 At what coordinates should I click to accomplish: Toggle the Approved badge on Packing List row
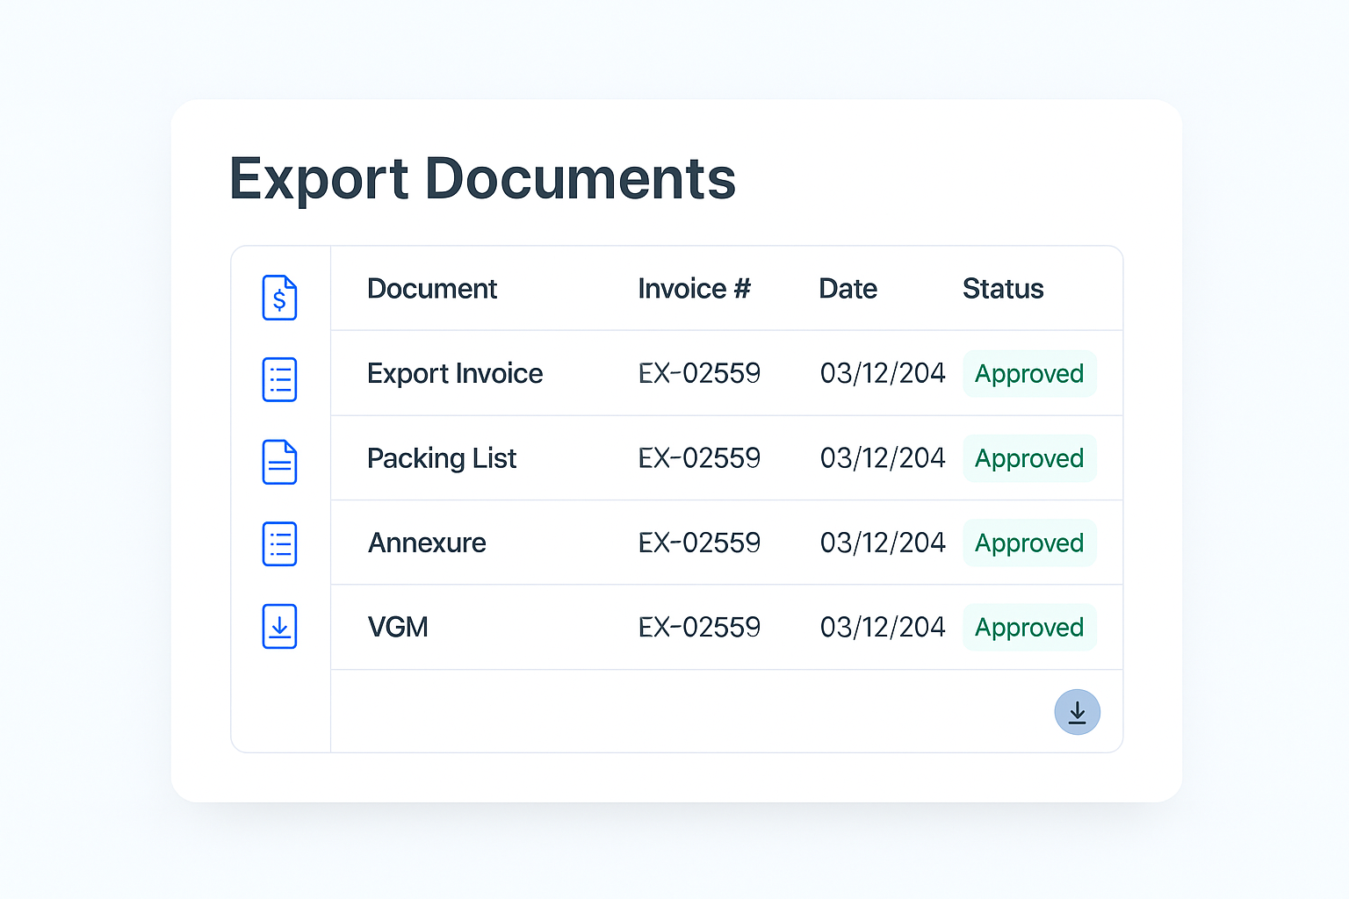pos(1028,458)
